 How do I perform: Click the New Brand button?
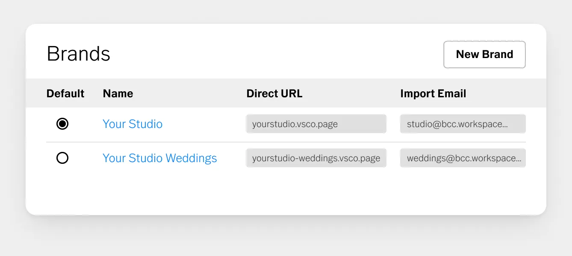(x=484, y=55)
